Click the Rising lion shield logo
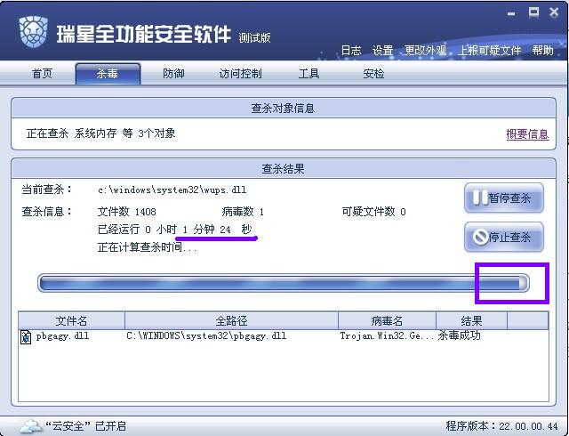The width and height of the screenshot is (569, 436). coord(33,32)
